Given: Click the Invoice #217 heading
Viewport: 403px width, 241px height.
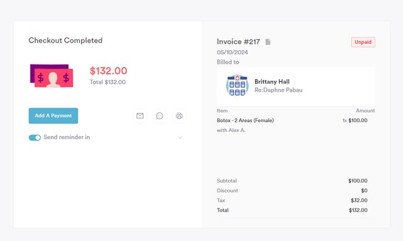Looking at the screenshot, I should [238, 42].
